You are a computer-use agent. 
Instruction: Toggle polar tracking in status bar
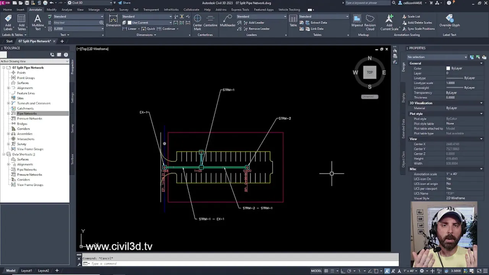tap(349, 271)
